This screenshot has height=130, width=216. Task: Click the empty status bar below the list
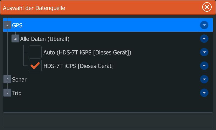[x=108, y=121]
